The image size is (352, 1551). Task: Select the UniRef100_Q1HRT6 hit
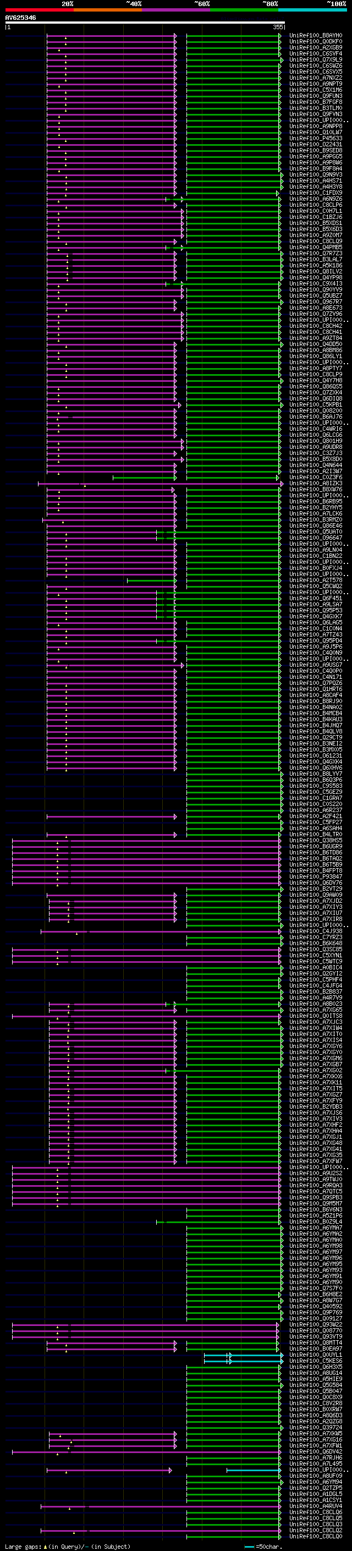coord(316,689)
